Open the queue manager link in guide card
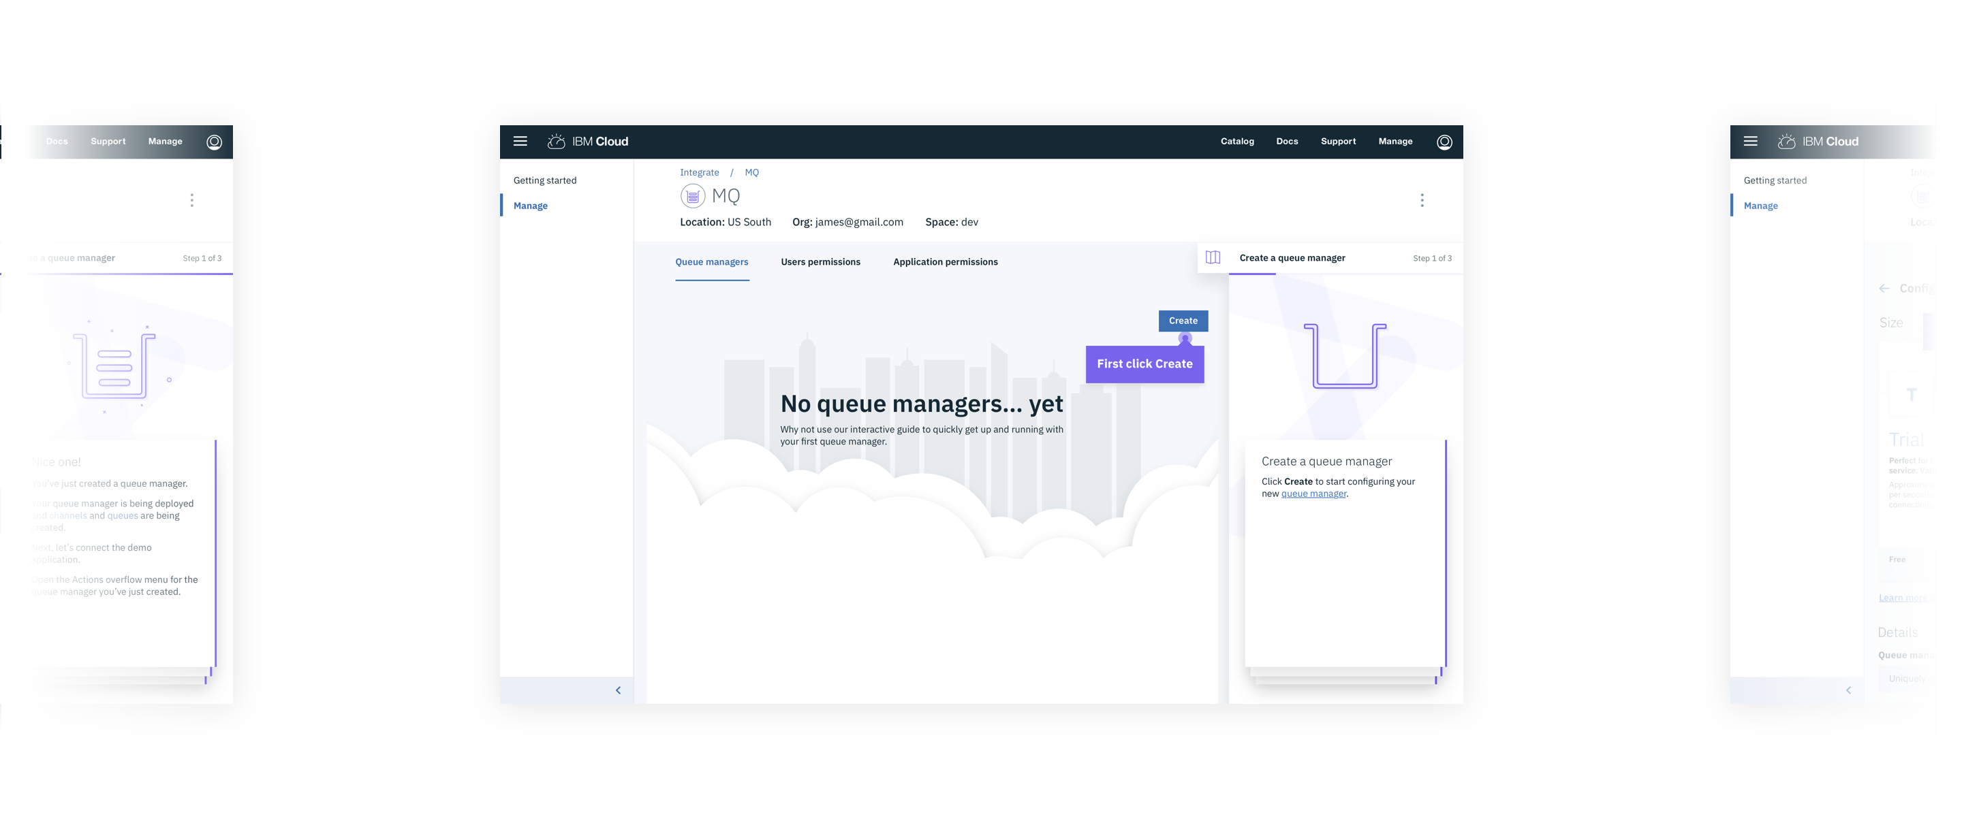This screenshot has width=1962, height=840. (x=1313, y=494)
